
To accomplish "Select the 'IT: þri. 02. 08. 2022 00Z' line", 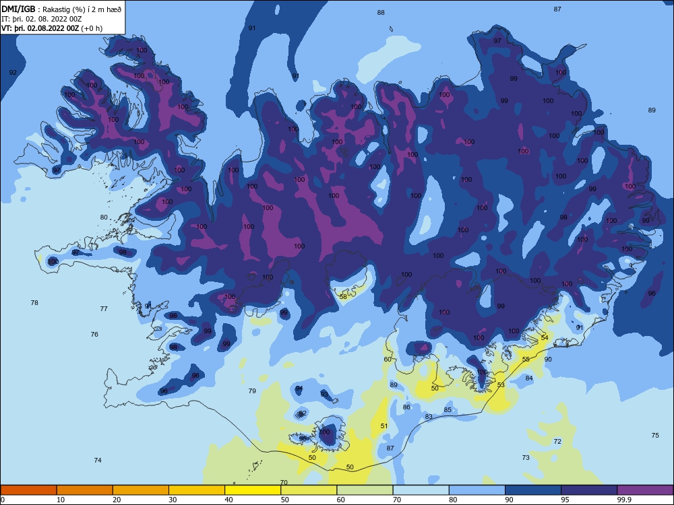I will click(x=42, y=19).
